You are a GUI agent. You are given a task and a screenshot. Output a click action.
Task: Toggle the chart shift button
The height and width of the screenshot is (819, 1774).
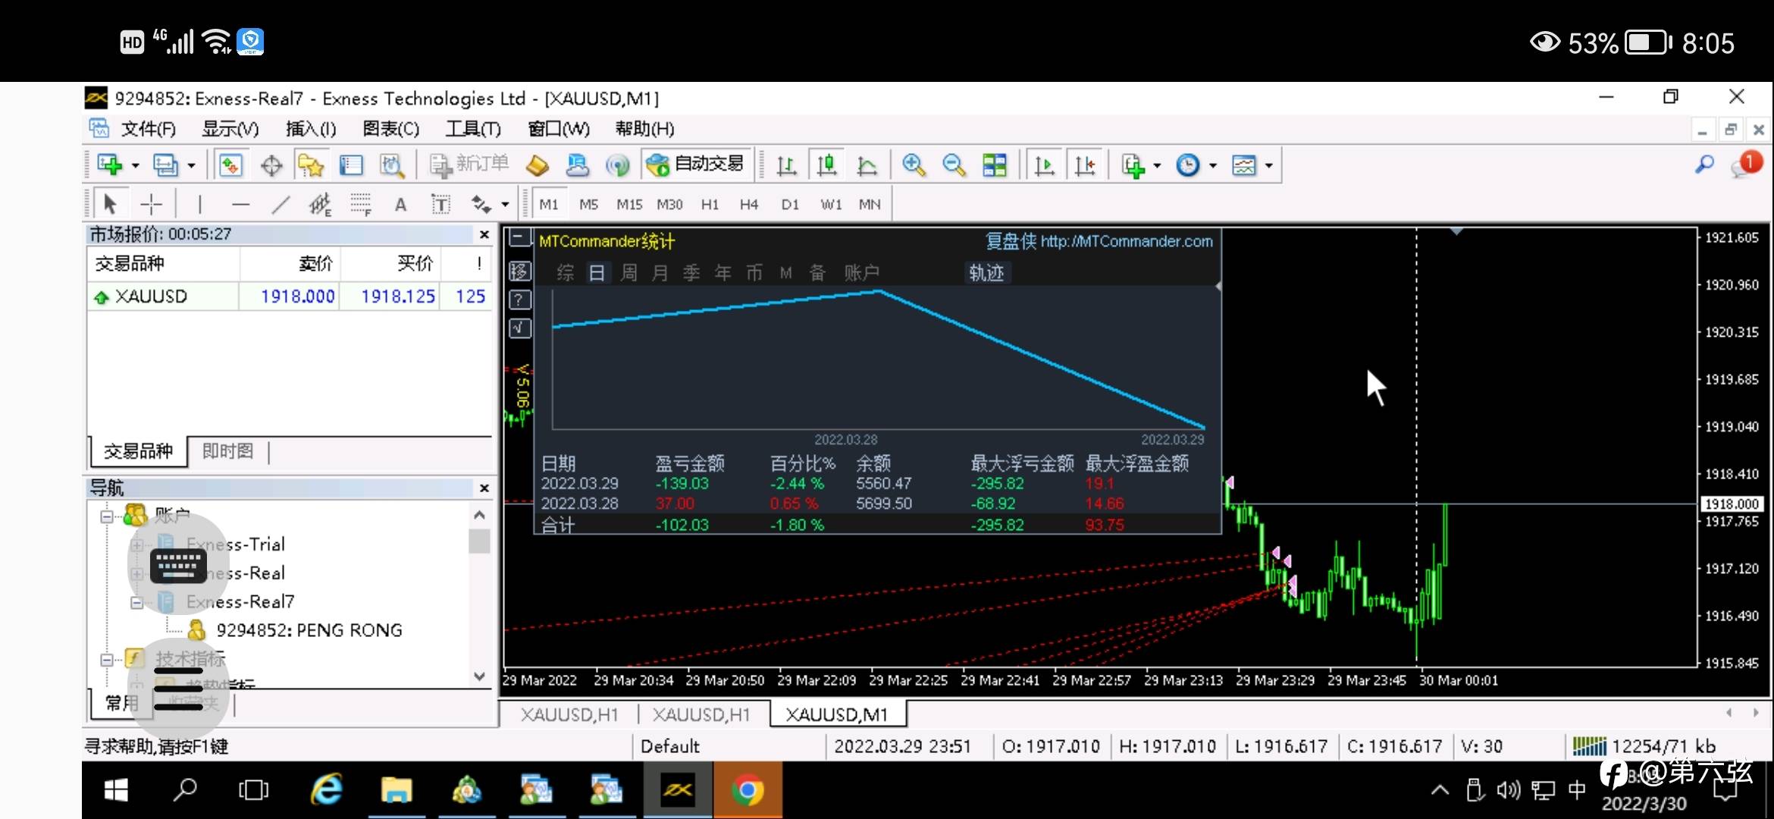point(1085,165)
